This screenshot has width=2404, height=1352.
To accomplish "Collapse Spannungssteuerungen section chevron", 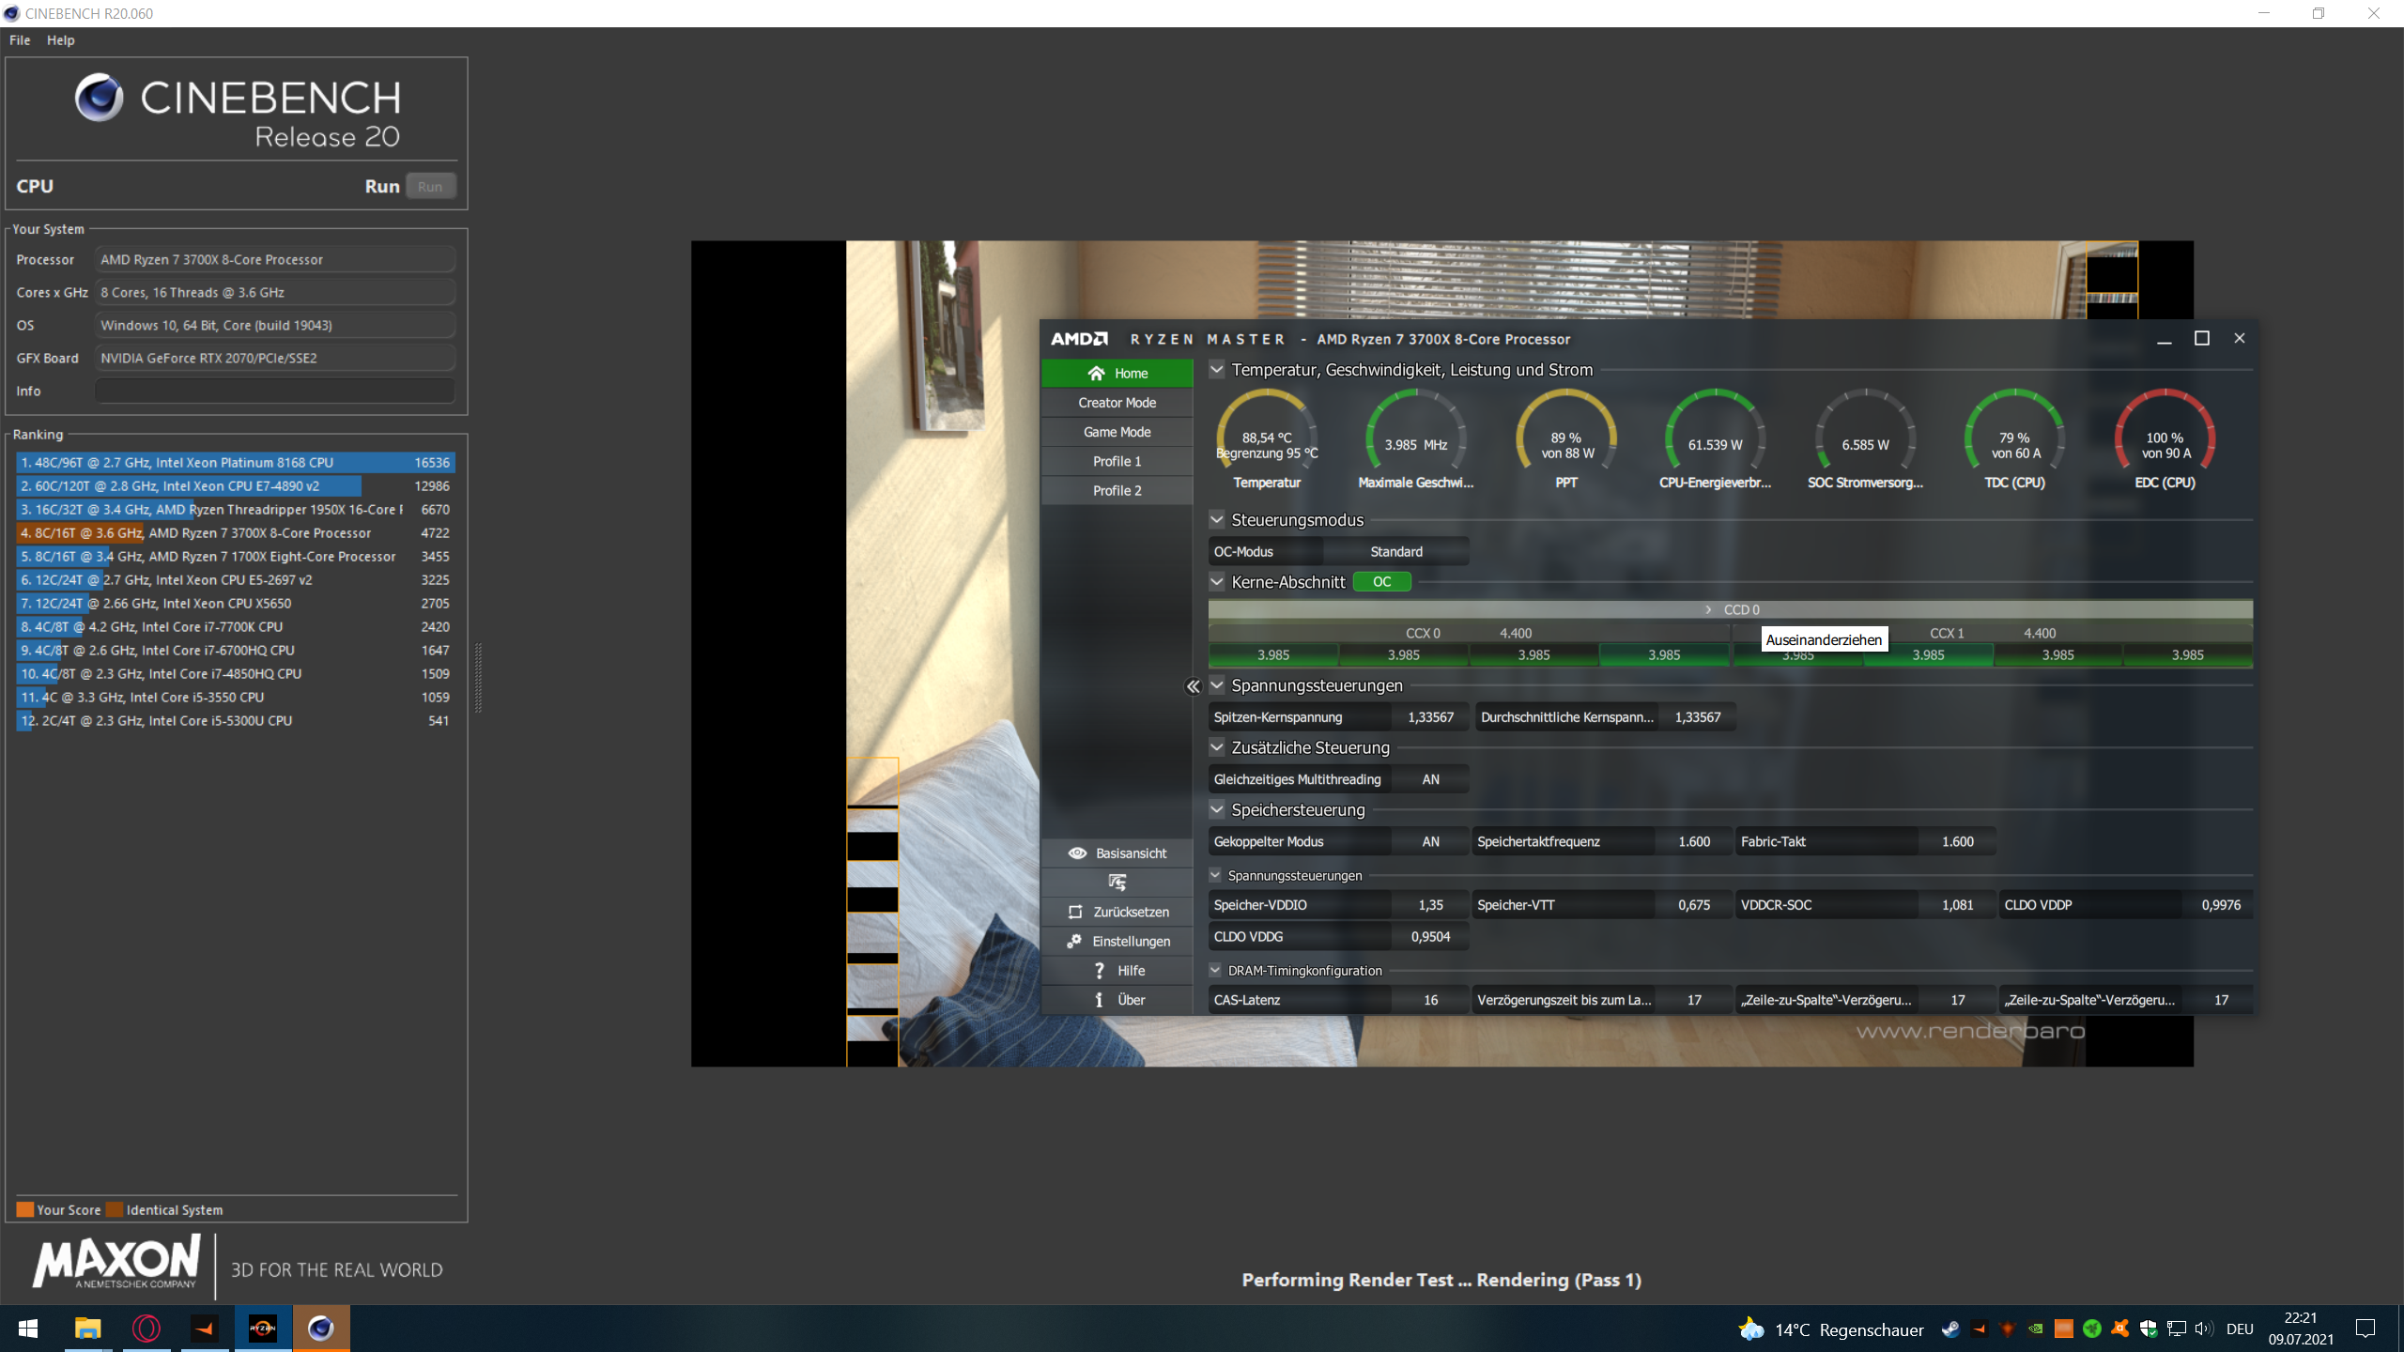I will (x=1217, y=685).
